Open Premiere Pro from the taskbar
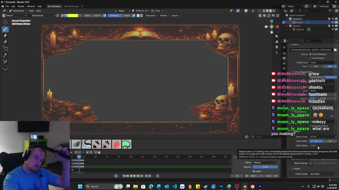 (x=260, y=187)
